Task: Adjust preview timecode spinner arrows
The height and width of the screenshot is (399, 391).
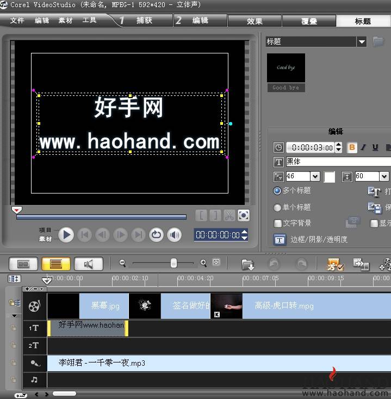Action: click(244, 234)
